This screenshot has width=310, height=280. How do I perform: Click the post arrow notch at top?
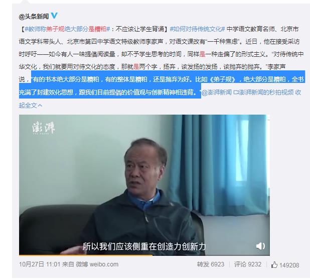click(27, 2)
